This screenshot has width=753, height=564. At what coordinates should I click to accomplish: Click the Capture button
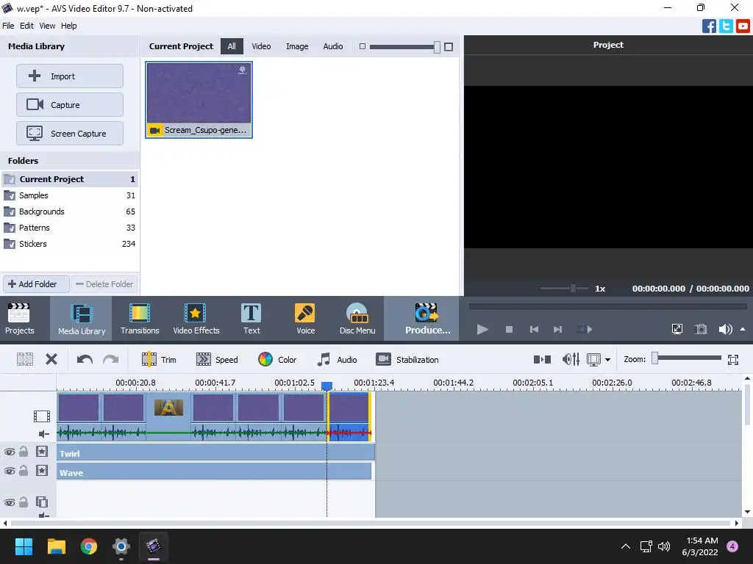pos(70,104)
